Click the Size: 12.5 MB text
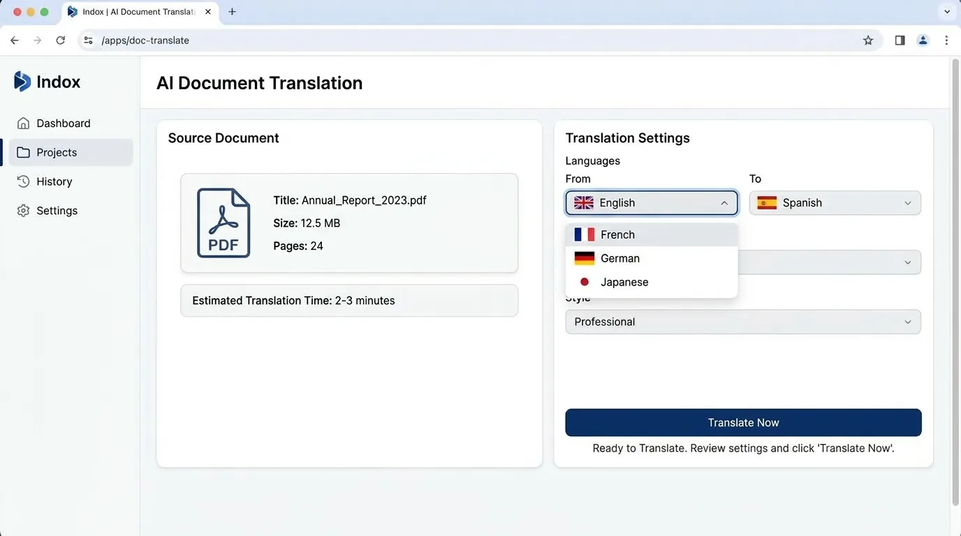This screenshot has width=961, height=536. pyautogui.click(x=307, y=223)
